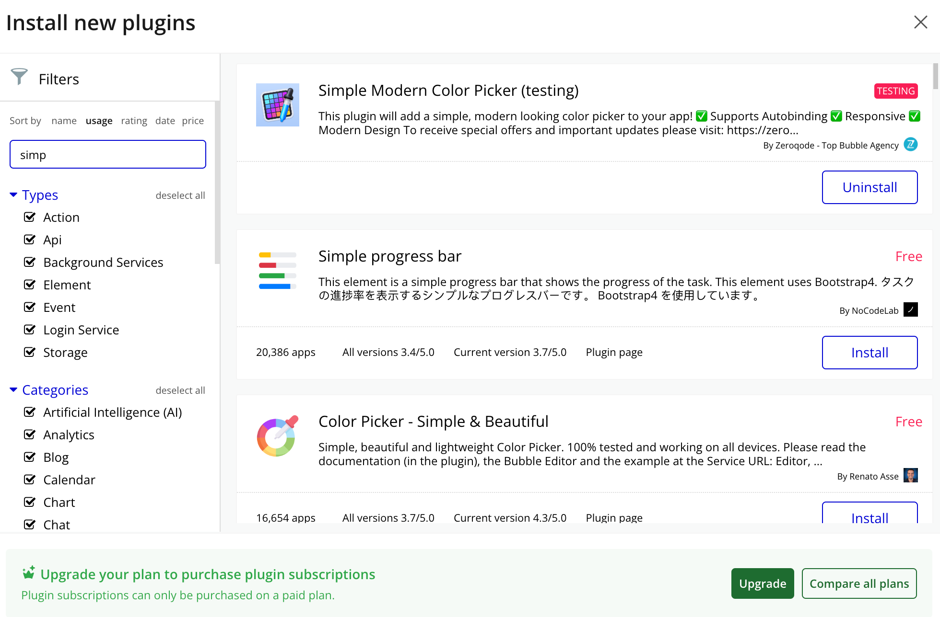Sort plugins by date

165,121
